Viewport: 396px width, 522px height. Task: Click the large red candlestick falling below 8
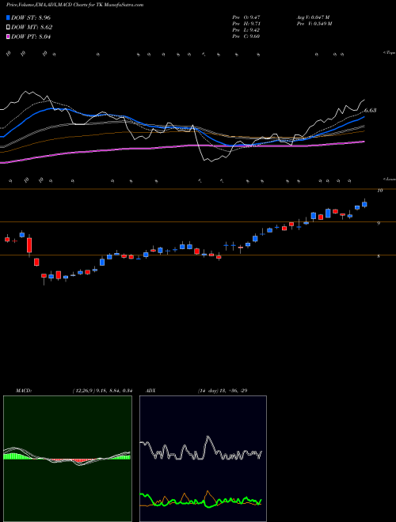pyautogui.click(x=29, y=244)
